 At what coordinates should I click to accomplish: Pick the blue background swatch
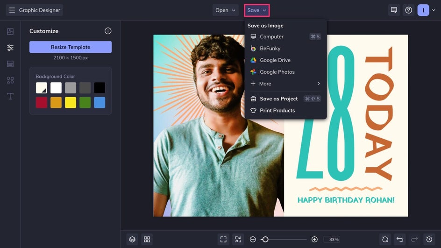point(100,103)
